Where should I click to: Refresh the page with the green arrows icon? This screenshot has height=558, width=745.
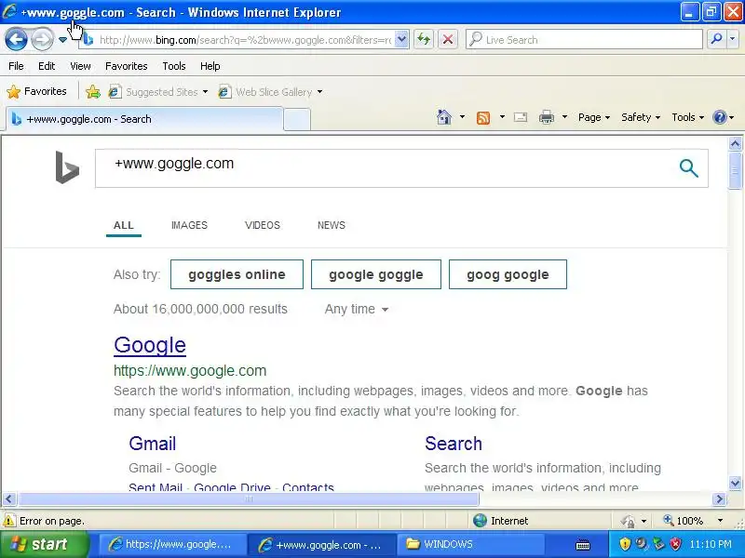[424, 39]
